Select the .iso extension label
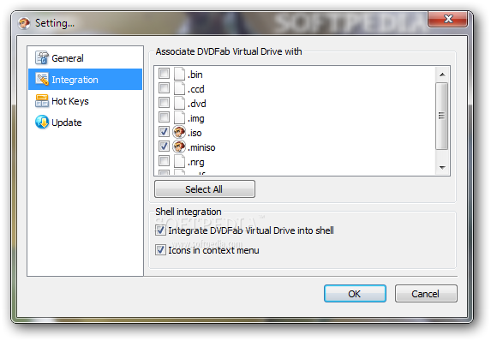Screen dimensions: 491x341 click(x=195, y=133)
